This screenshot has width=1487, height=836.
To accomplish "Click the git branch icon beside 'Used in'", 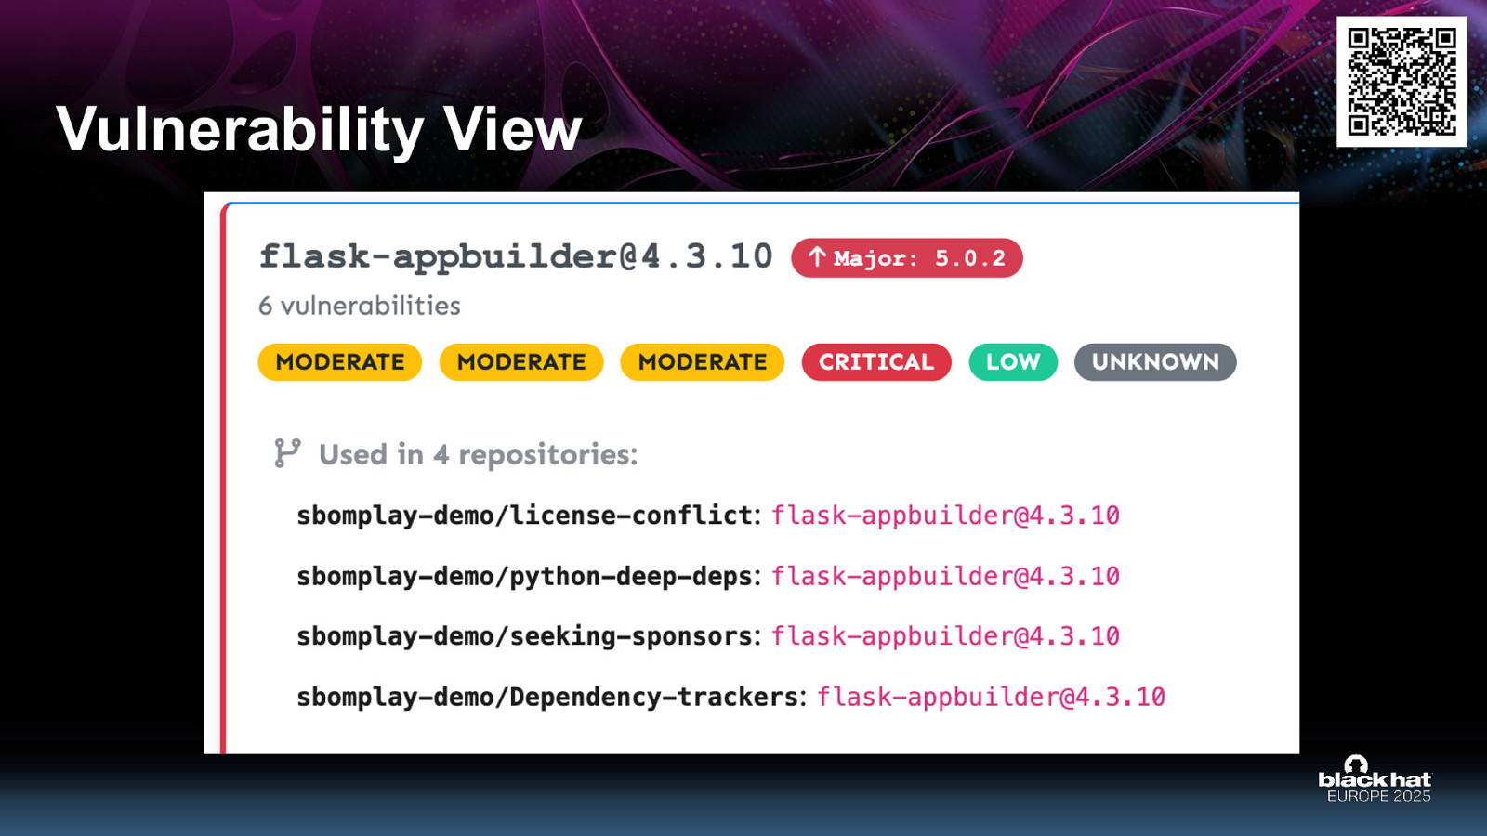I will coord(287,453).
